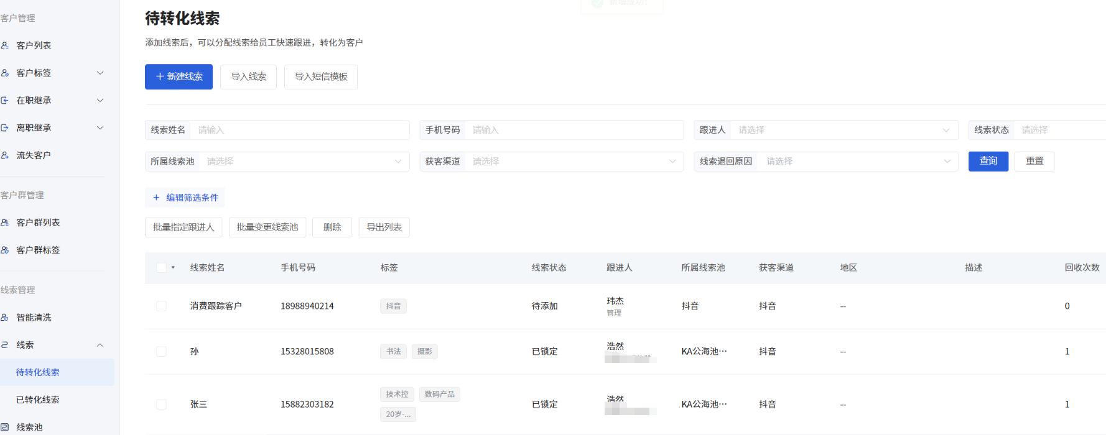The image size is (1106, 435).
Task: Select the row checkbox for 孙
Action: click(161, 352)
